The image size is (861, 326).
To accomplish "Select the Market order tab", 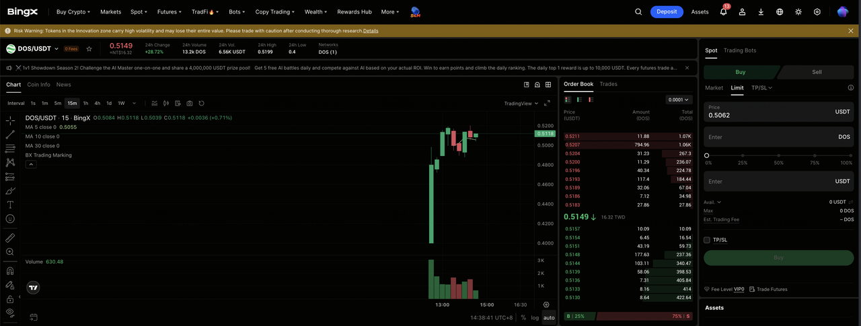I will pyautogui.click(x=714, y=87).
